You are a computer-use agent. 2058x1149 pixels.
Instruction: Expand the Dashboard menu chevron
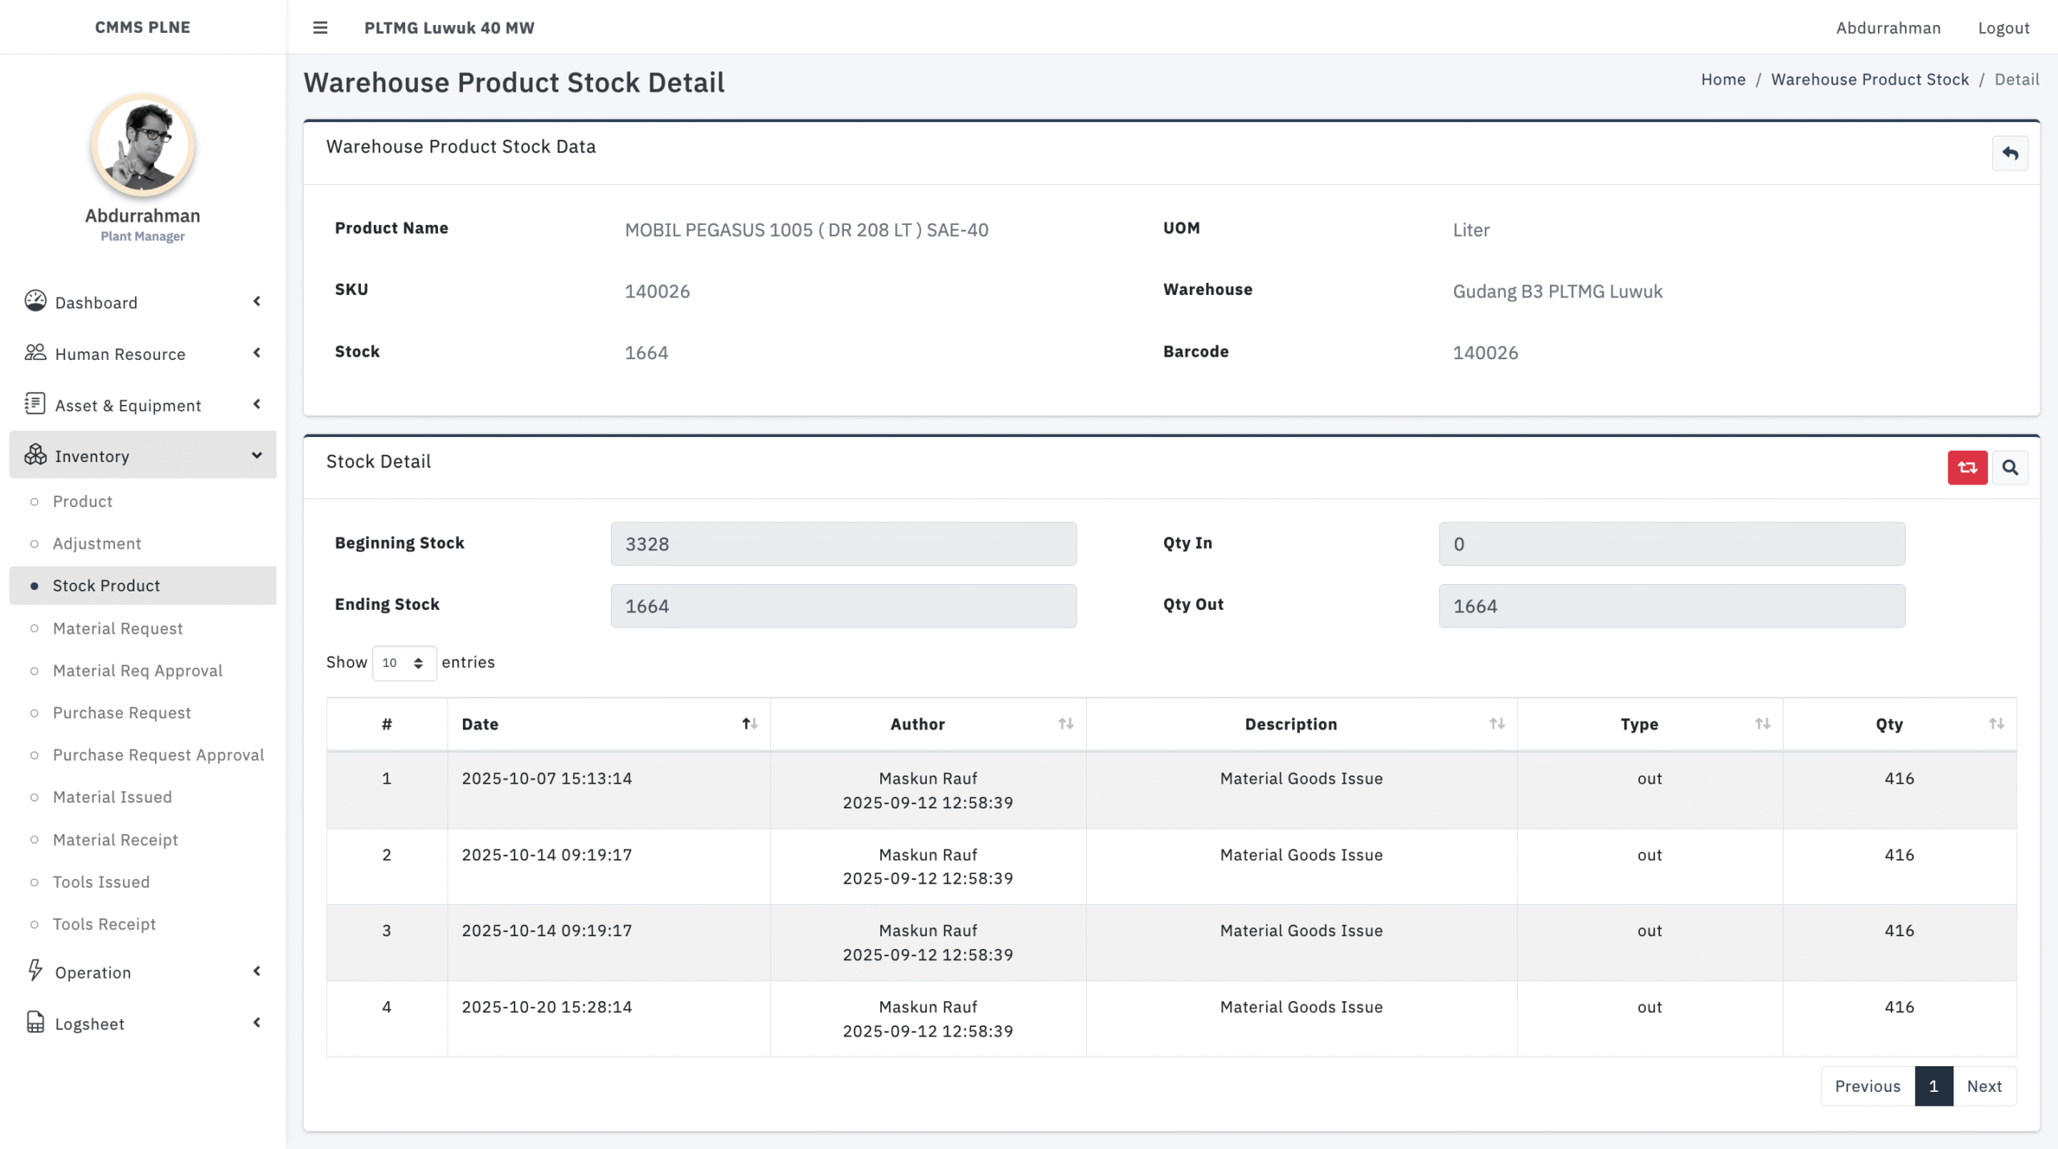257,301
